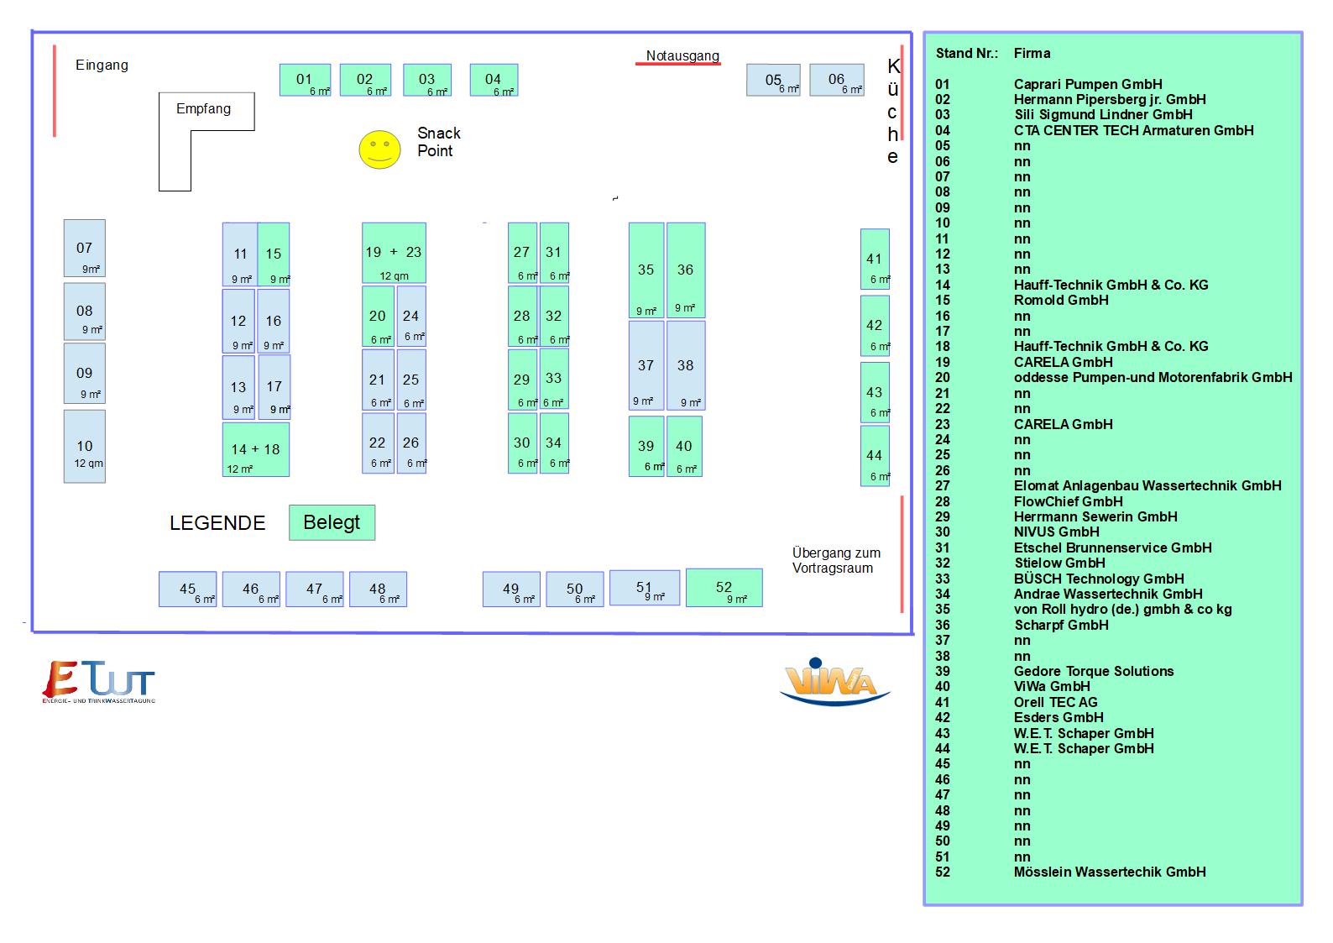Click booth 37 on the floor plan
1333x943 pixels.
[x=646, y=366]
